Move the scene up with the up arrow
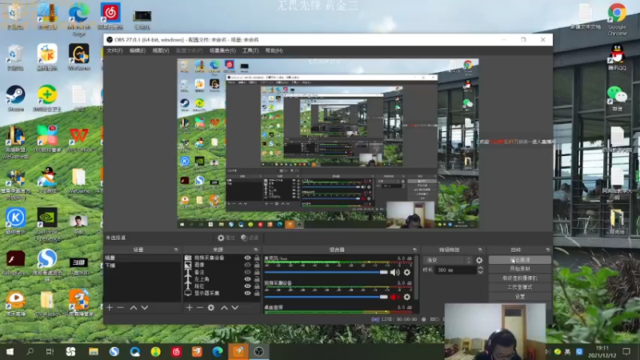Viewport: 640px width, 360px height. pyautogui.click(x=134, y=307)
